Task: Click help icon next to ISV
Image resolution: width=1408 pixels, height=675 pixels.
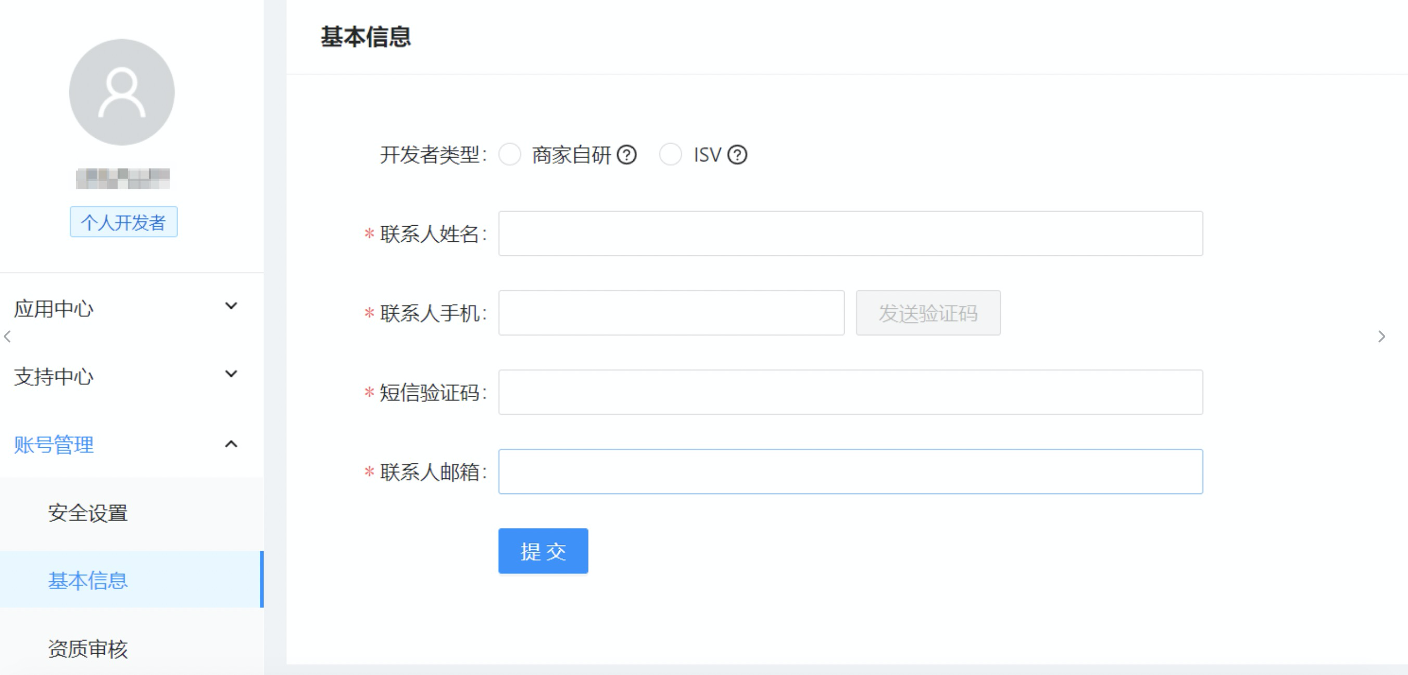Action: click(737, 155)
